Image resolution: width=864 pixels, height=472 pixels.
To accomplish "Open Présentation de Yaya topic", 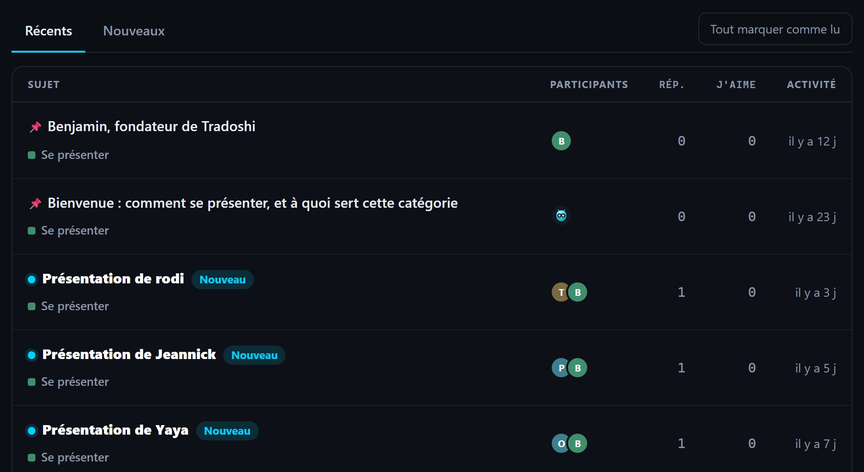I will [115, 430].
